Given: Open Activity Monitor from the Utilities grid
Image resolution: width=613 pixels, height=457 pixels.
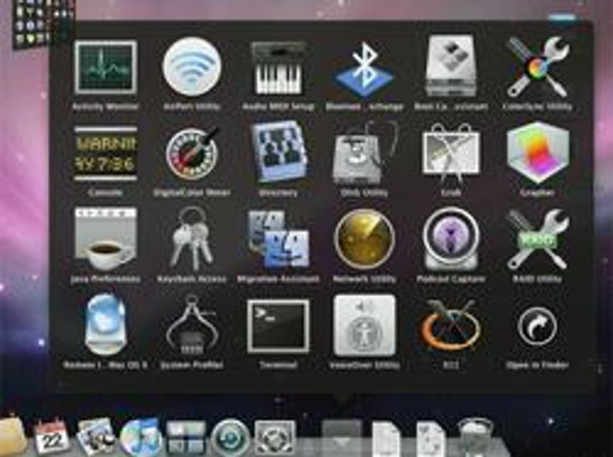Looking at the screenshot, I should pyautogui.click(x=106, y=67).
